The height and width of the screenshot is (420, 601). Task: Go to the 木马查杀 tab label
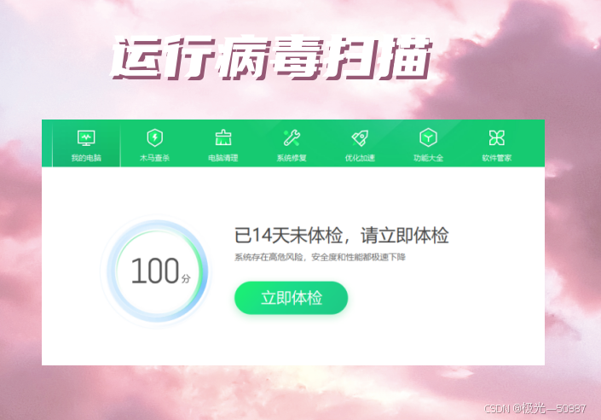point(155,158)
